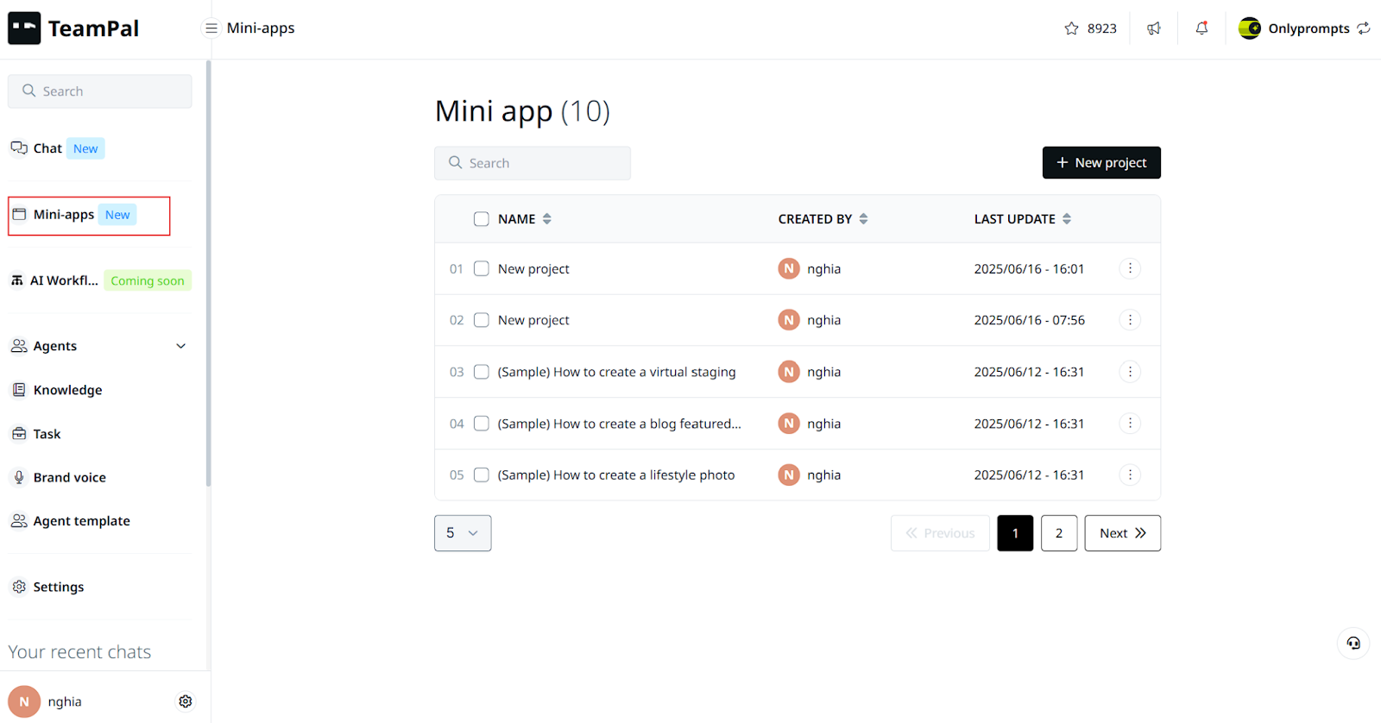
Task: Open options menu for virtual staging row
Action: point(1130,372)
